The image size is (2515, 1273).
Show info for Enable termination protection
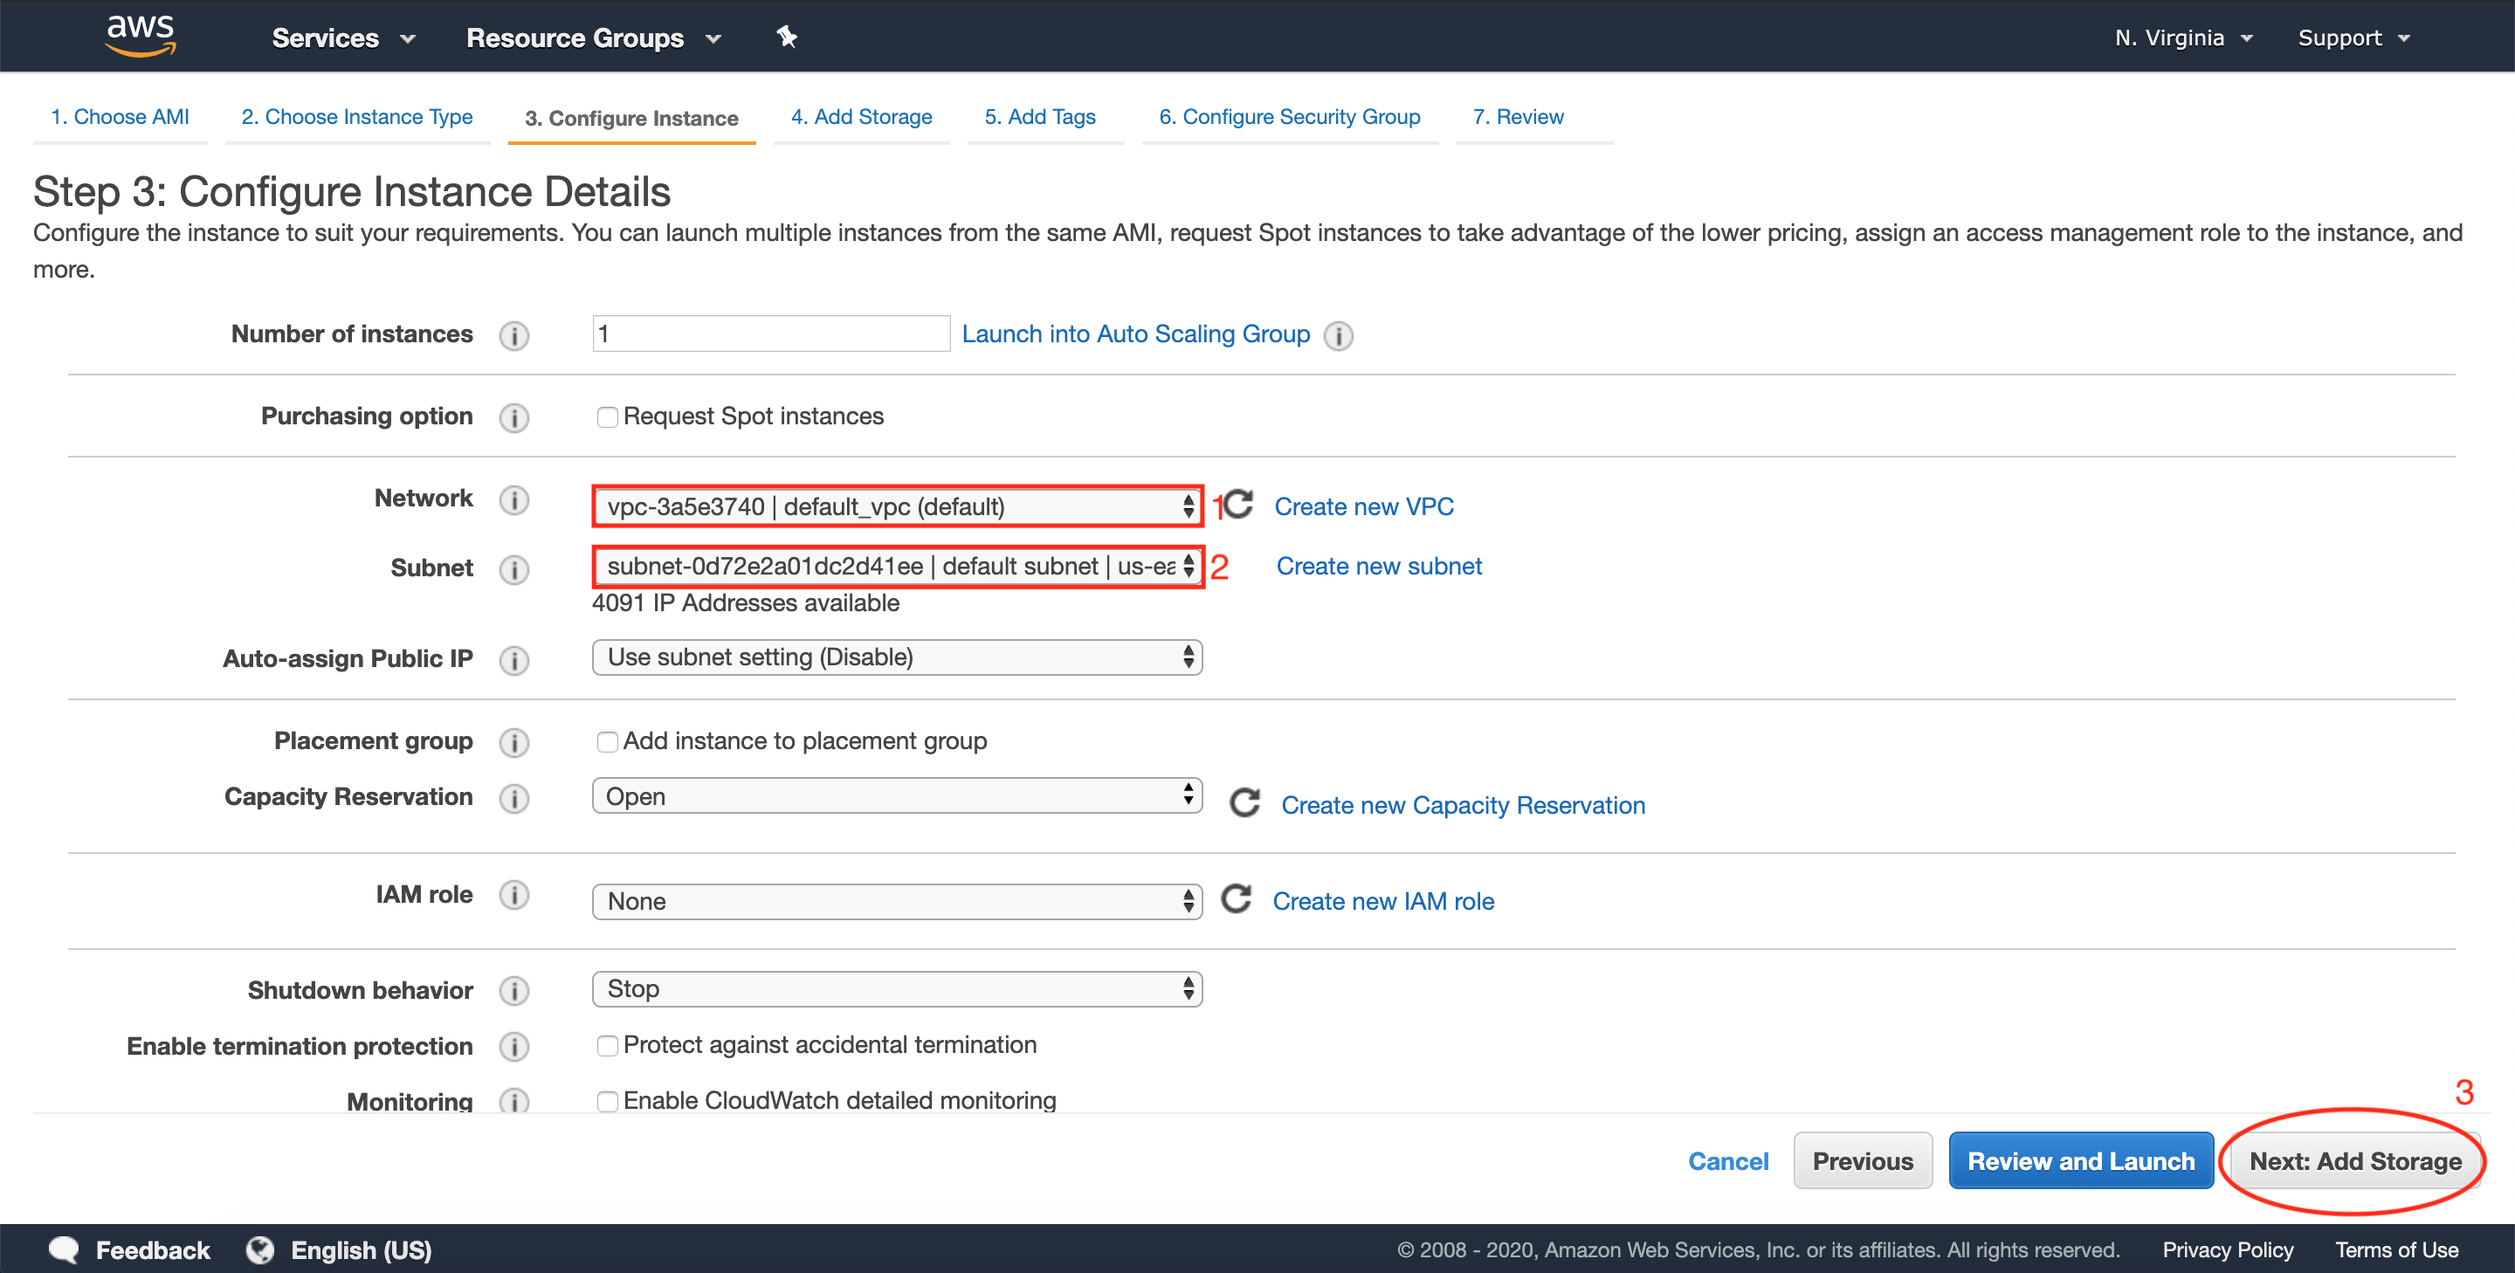coord(514,1047)
